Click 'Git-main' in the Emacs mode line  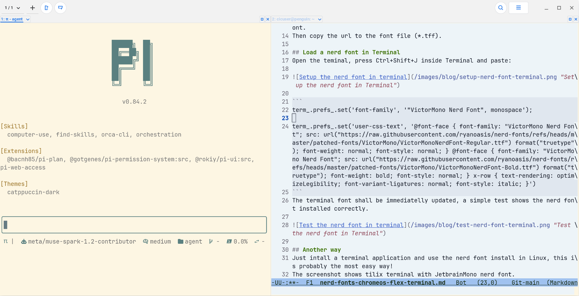(x=525, y=283)
